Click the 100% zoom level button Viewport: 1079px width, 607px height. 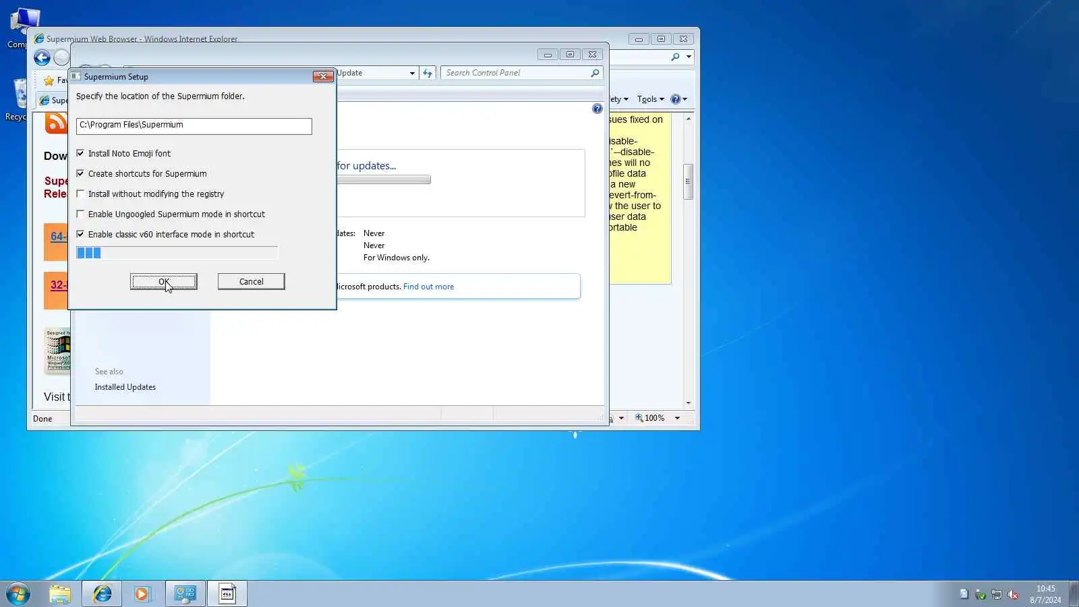[x=654, y=418]
